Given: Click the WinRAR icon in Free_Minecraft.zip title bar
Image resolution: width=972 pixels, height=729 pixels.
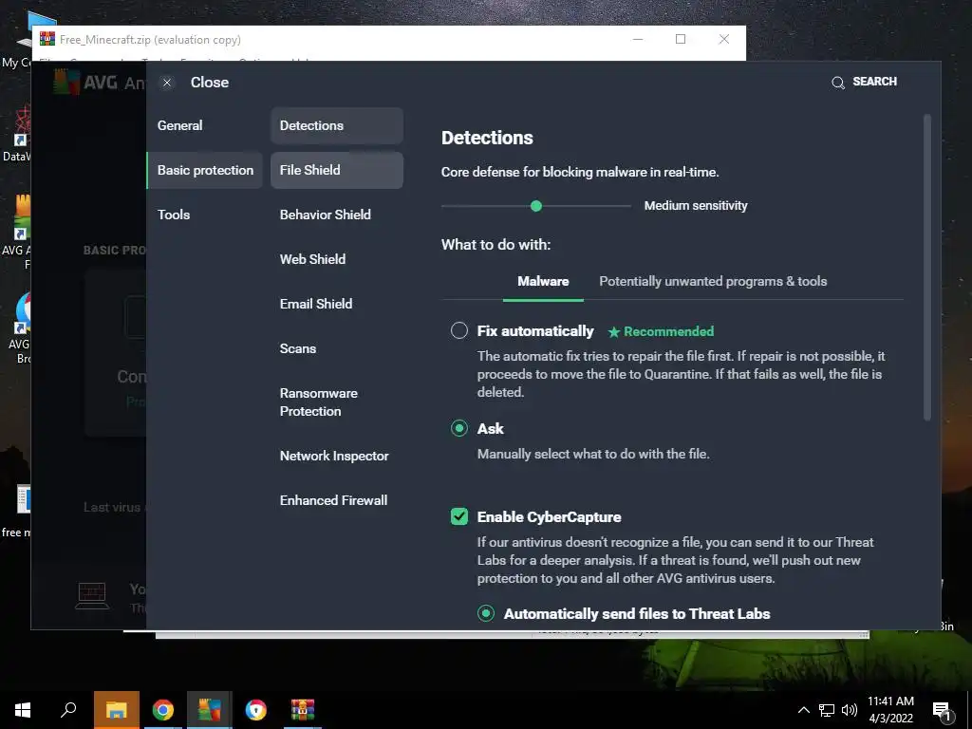Looking at the screenshot, I should [47, 39].
